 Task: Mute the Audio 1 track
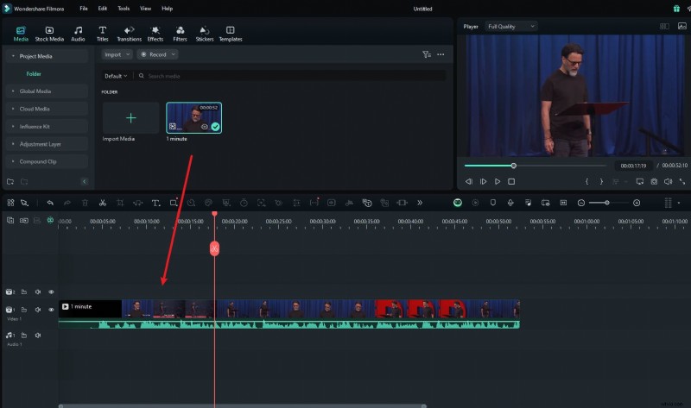pos(37,335)
